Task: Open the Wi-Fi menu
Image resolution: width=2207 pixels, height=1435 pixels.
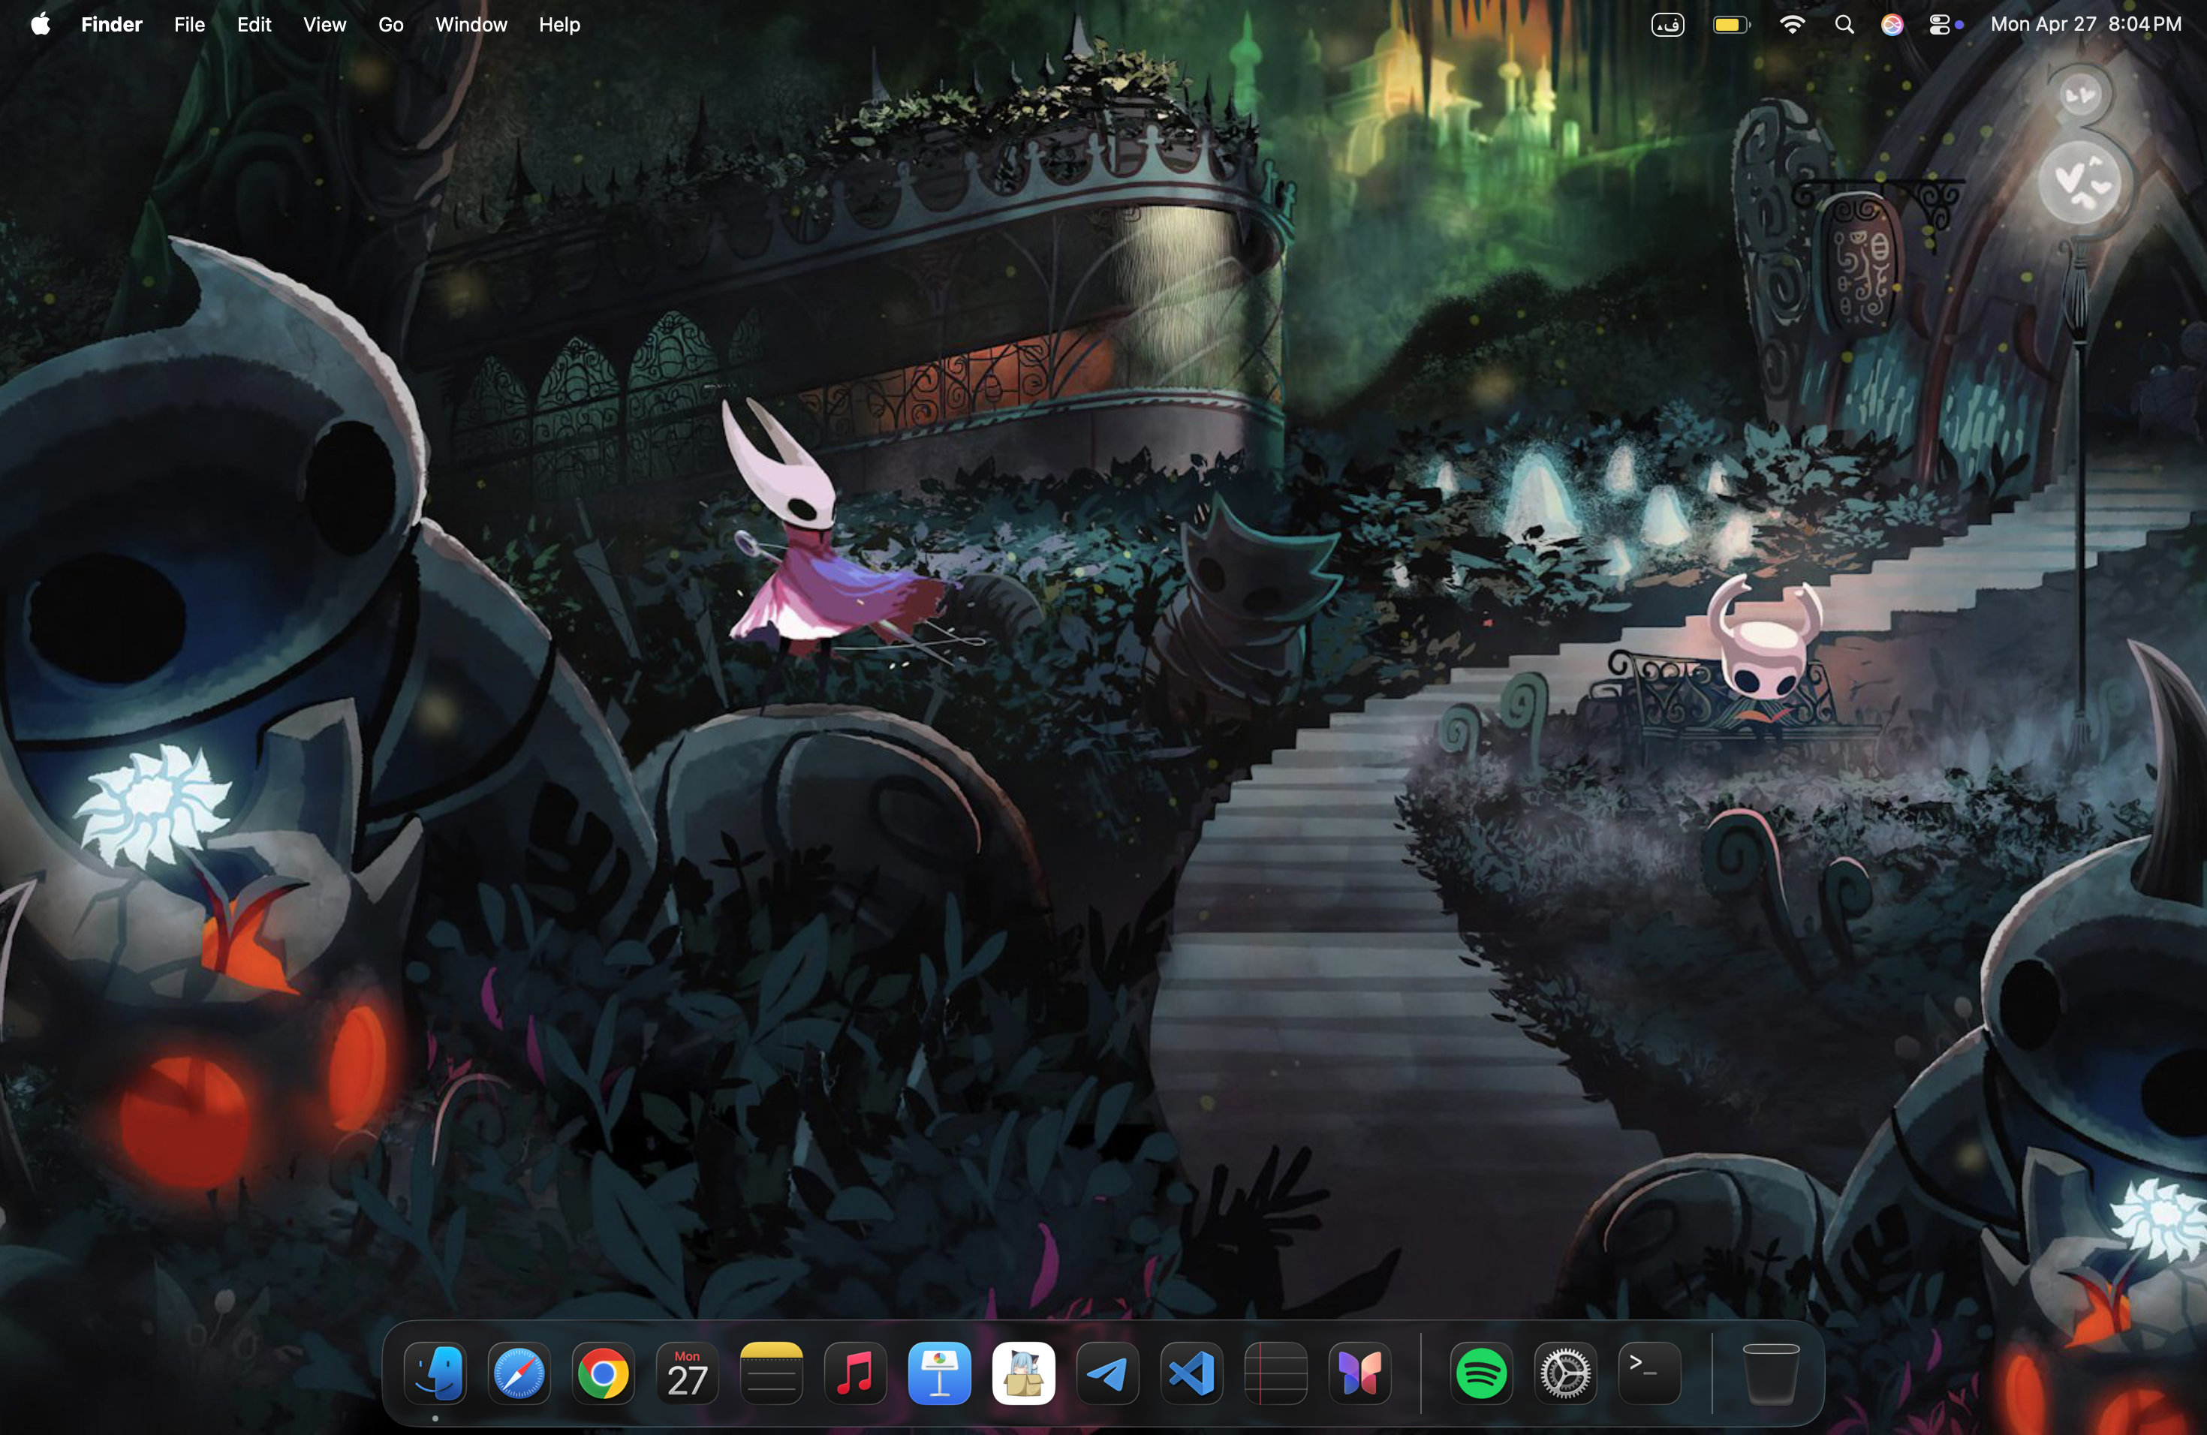Action: 1793,25
